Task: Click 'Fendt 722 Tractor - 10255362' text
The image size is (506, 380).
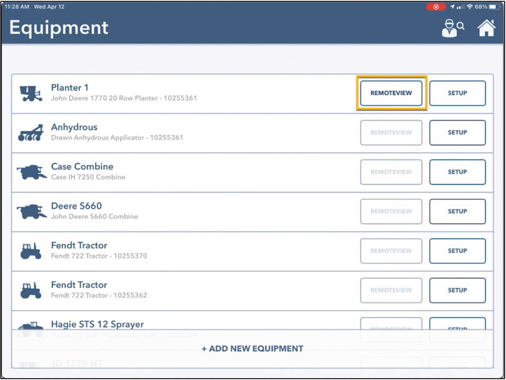Action: [x=99, y=295]
